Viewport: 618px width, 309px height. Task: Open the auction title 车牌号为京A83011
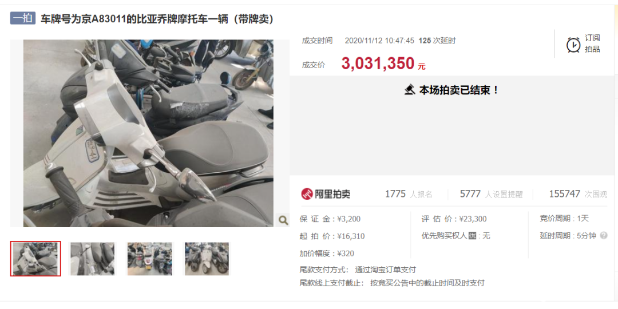tap(157, 19)
